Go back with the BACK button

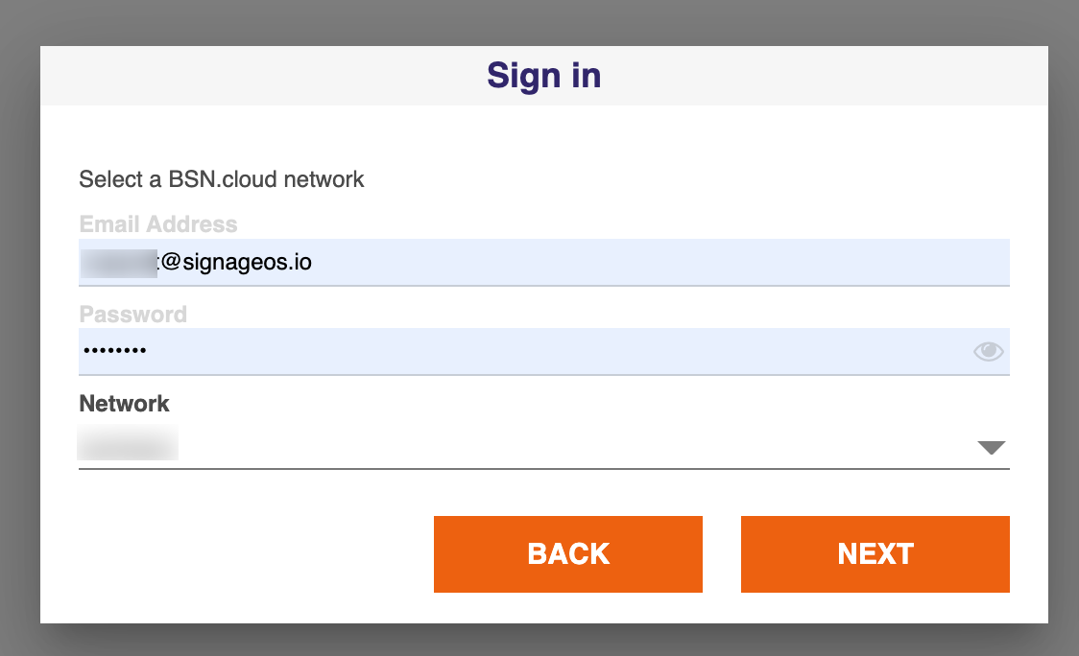[567, 554]
